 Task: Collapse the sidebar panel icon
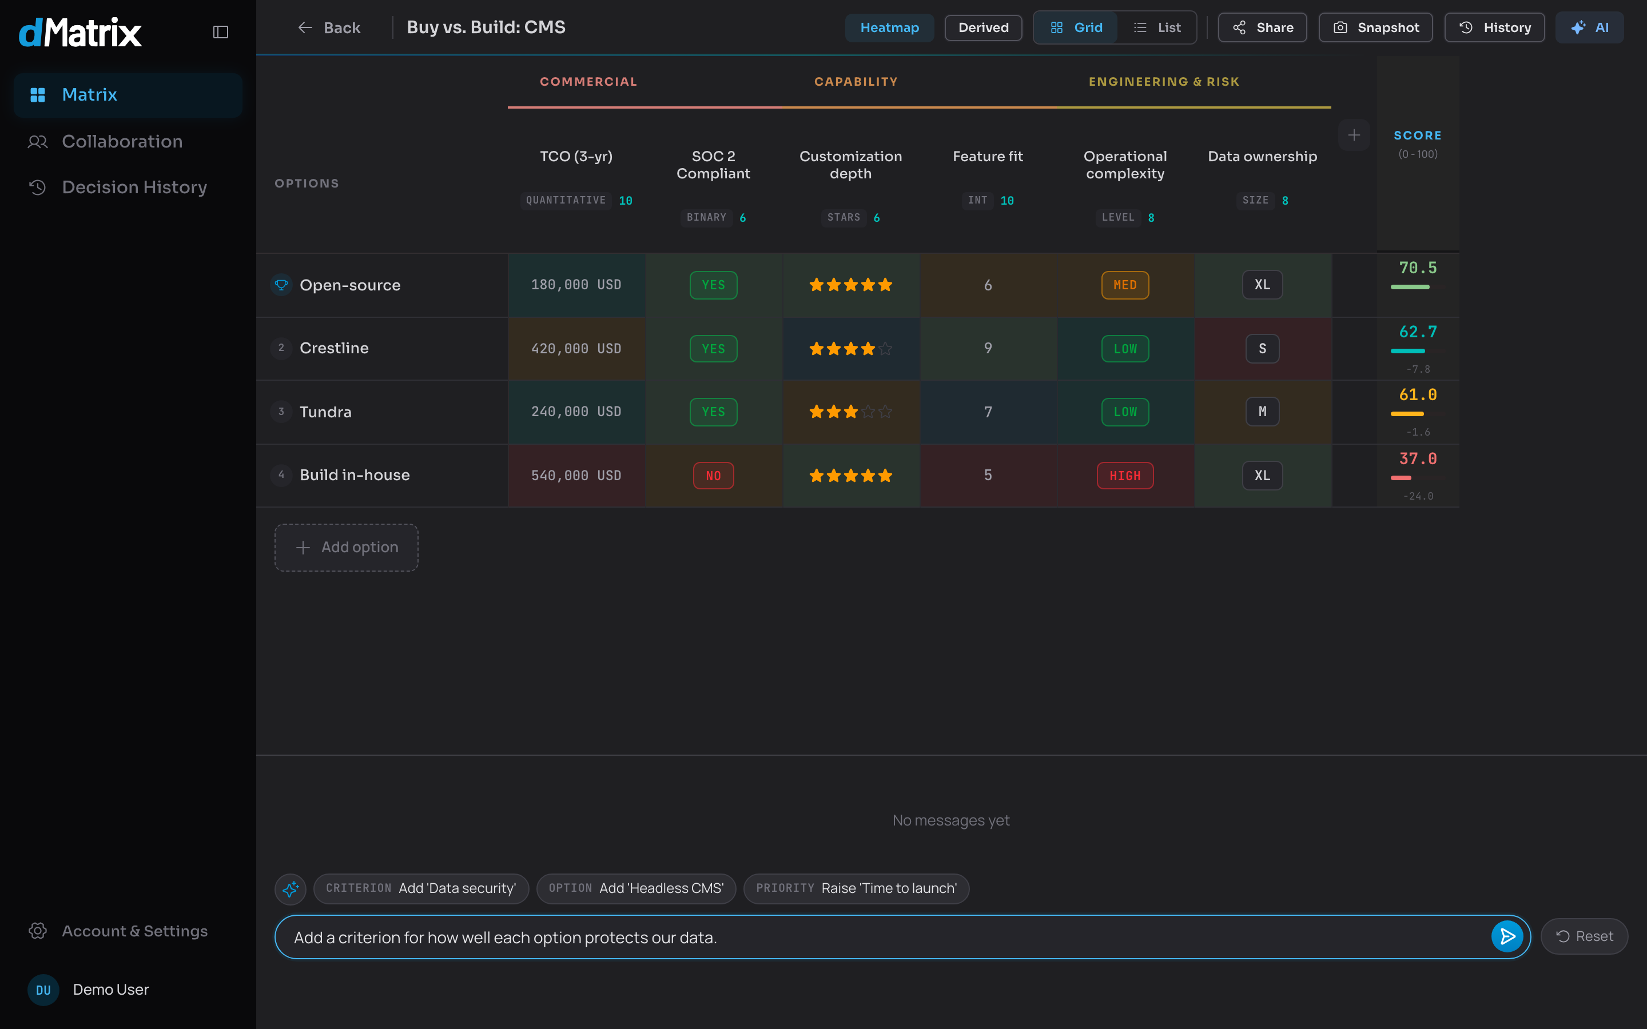point(221,32)
